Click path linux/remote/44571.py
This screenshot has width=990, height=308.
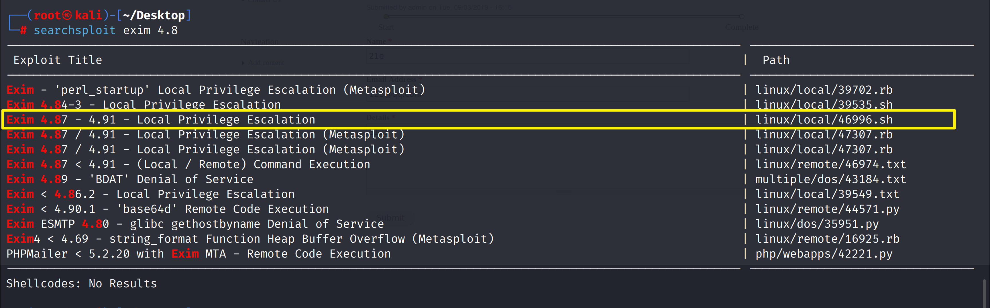point(827,209)
